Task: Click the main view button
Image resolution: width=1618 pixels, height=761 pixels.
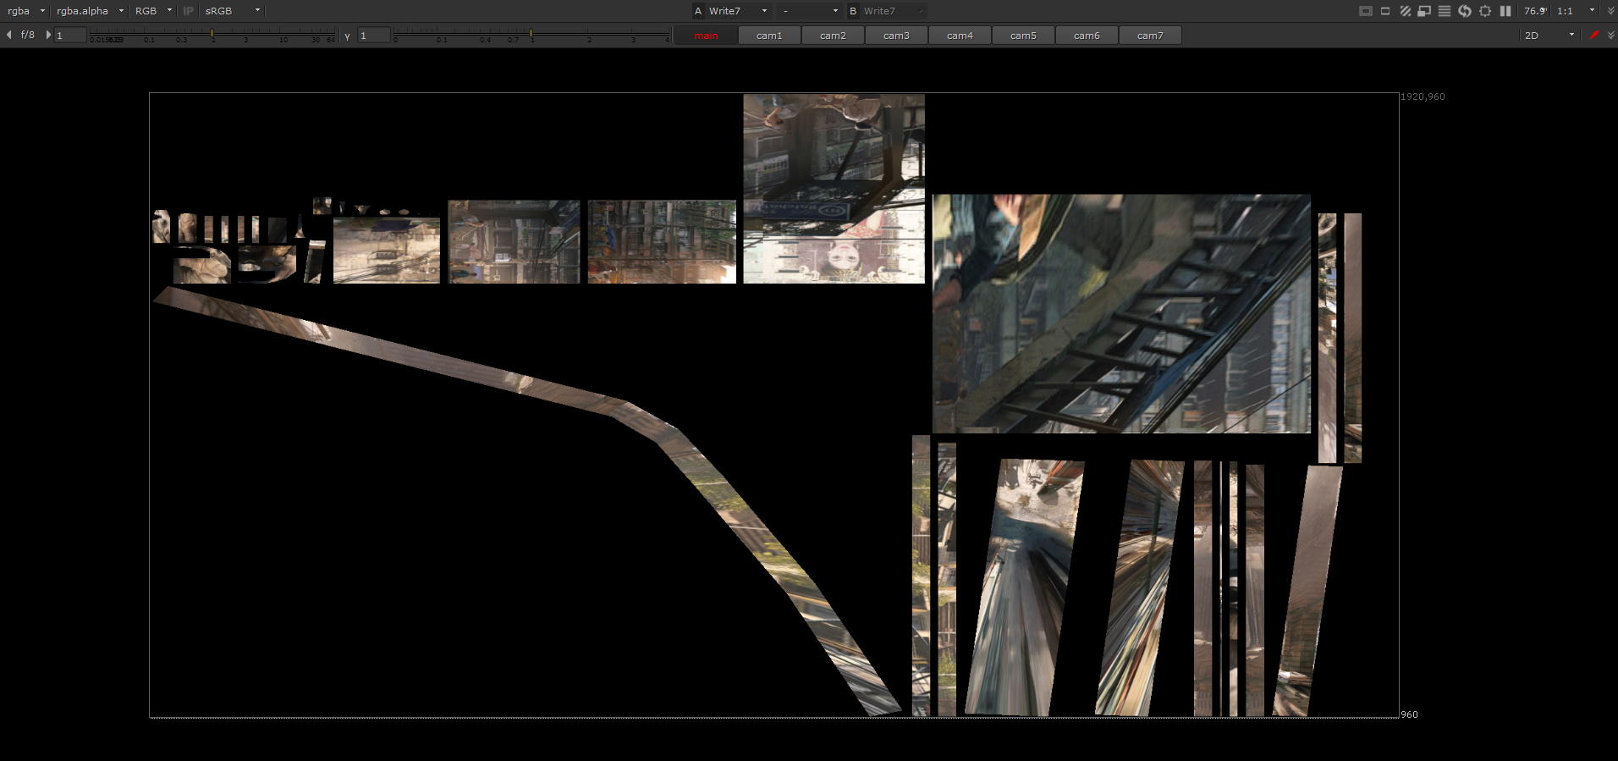Action: pos(706,36)
